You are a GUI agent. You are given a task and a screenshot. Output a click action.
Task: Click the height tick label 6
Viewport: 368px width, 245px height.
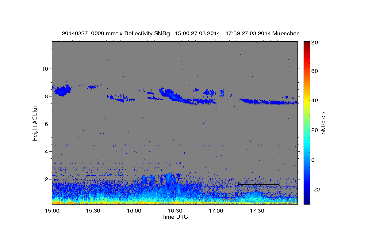pos(47,124)
